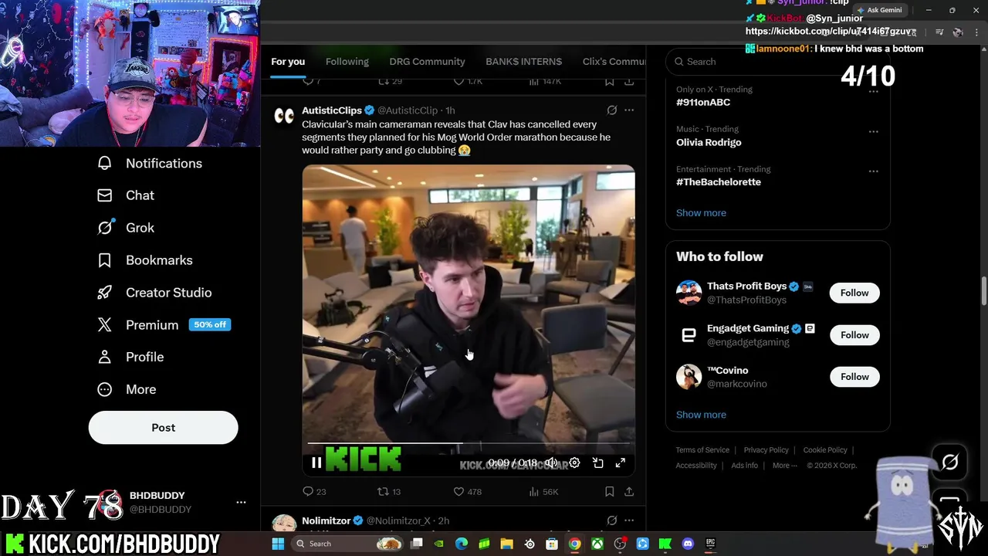Open Grok in the X sidebar

coord(125,228)
